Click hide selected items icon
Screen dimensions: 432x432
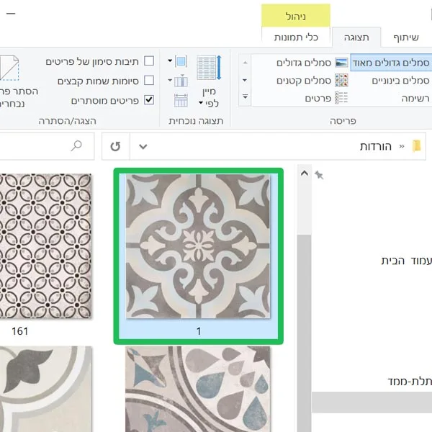[9, 68]
